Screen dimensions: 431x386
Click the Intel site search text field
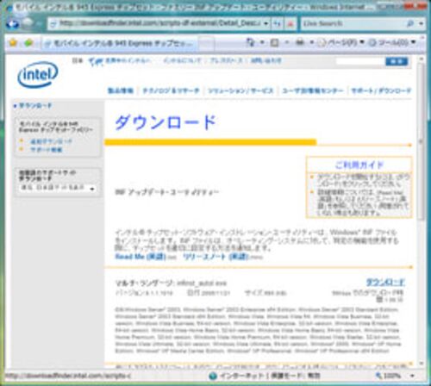point(360,61)
